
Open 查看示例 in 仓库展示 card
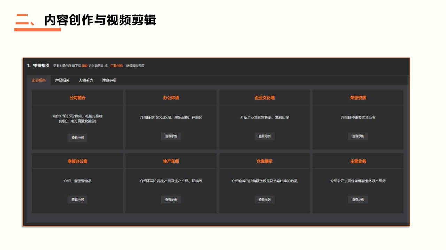[x=264, y=200]
